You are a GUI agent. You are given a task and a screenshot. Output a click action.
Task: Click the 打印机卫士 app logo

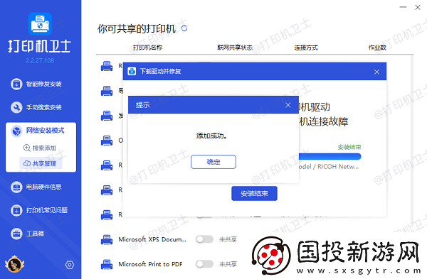tap(40, 24)
